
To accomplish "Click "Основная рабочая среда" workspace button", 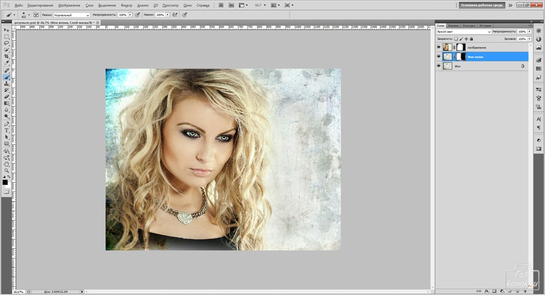I will [481, 5].
